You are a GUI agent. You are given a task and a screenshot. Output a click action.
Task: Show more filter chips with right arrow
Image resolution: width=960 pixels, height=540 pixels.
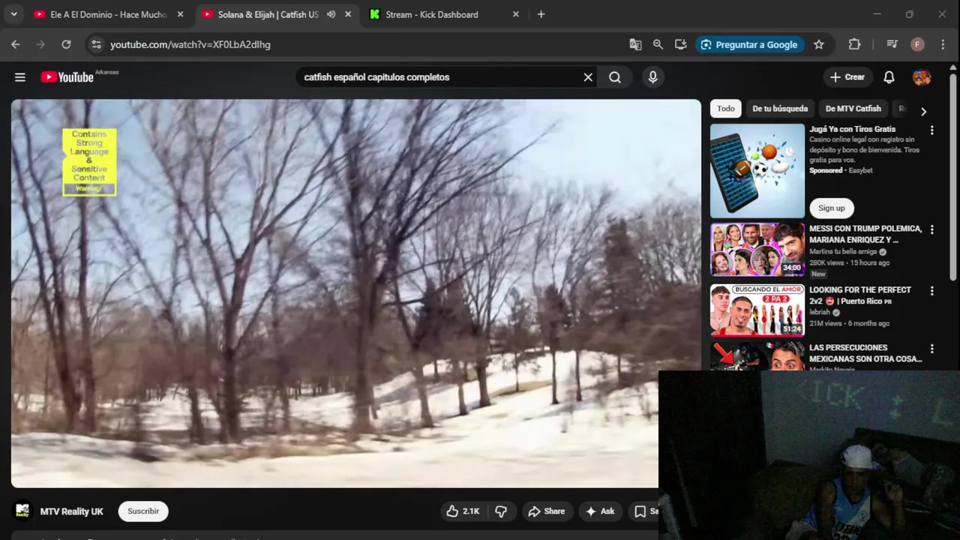[923, 111]
